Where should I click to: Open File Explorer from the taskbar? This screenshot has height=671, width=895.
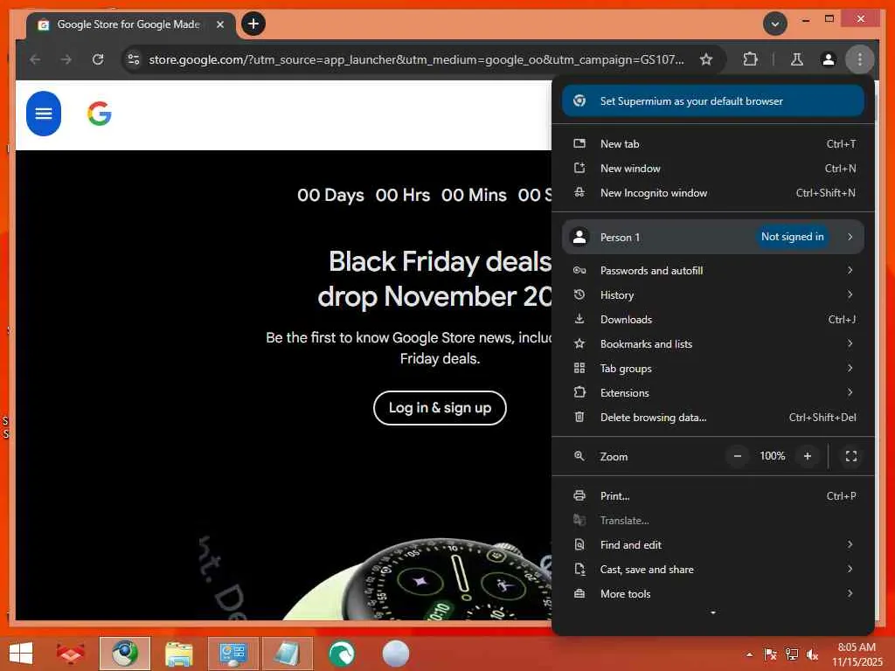(178, 654)
